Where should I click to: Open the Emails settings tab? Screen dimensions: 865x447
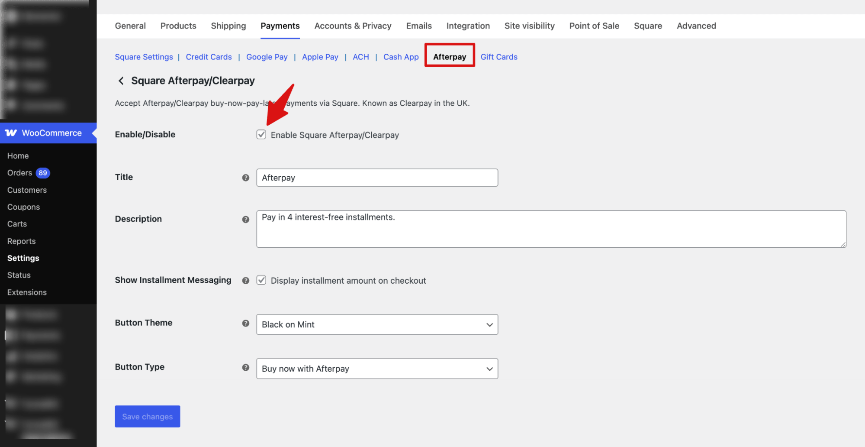click(419, 26)
